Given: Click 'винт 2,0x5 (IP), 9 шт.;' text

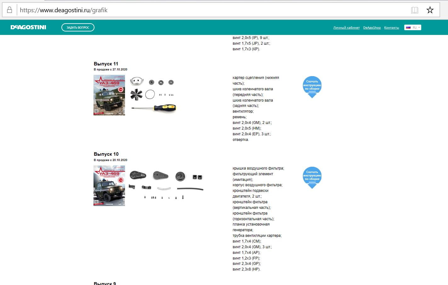Looking at the screenshot, I should pos(251,38).
